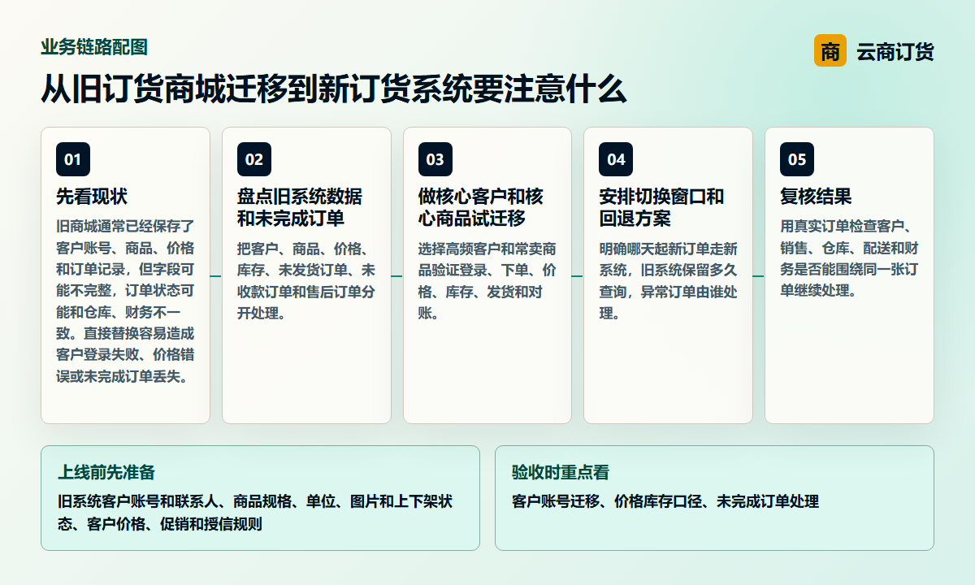
Task: Click the 上线前先准备 heading
Action: pos(106,472)
